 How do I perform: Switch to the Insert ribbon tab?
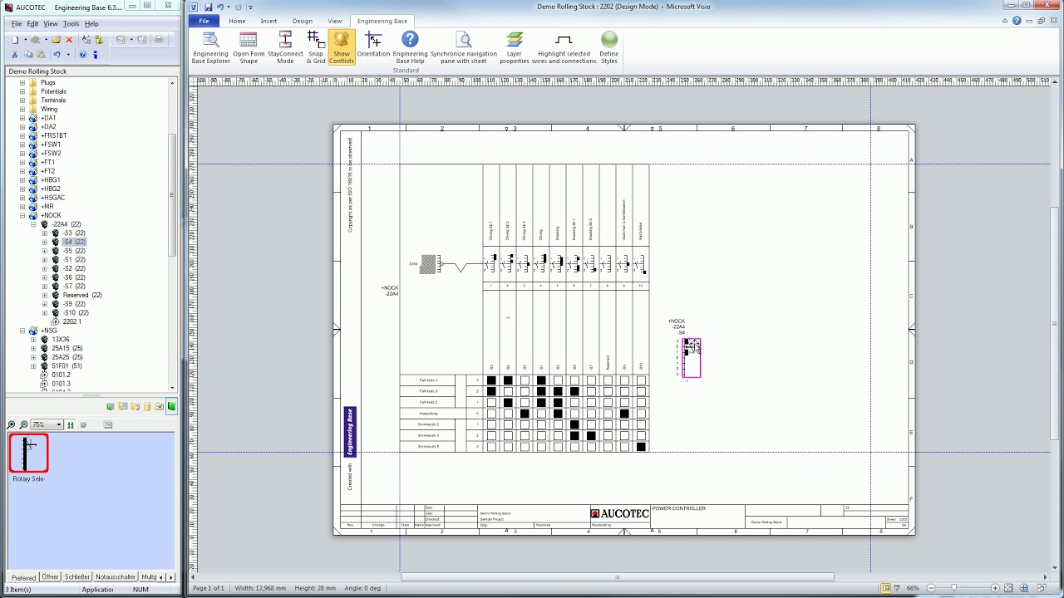[268, 21]
